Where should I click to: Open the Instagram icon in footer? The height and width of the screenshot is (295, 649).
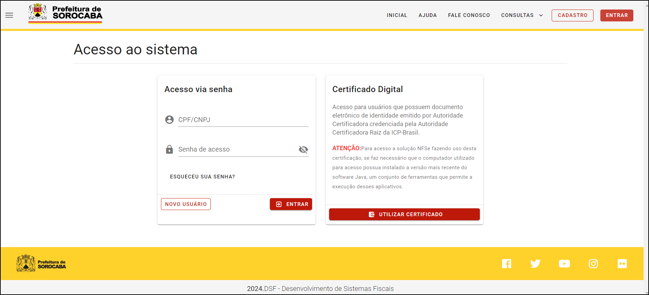click(x=593, y=264)
